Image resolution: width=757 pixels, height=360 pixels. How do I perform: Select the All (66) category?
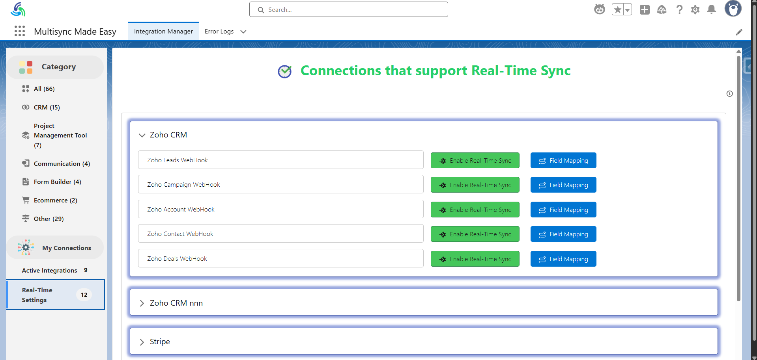(x=44, y=89)
